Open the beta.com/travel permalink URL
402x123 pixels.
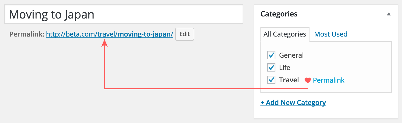110,34
